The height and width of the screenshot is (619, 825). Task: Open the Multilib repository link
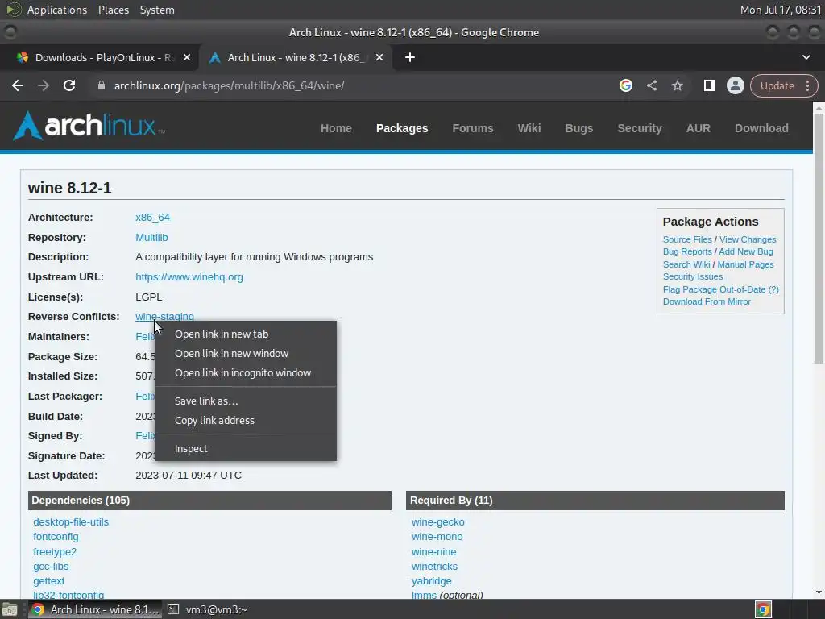[x=151, y=238]
